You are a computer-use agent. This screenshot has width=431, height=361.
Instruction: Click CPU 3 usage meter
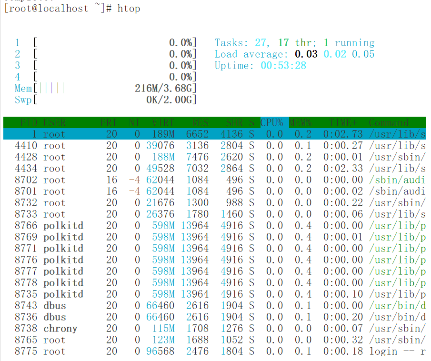click(106, 65)
